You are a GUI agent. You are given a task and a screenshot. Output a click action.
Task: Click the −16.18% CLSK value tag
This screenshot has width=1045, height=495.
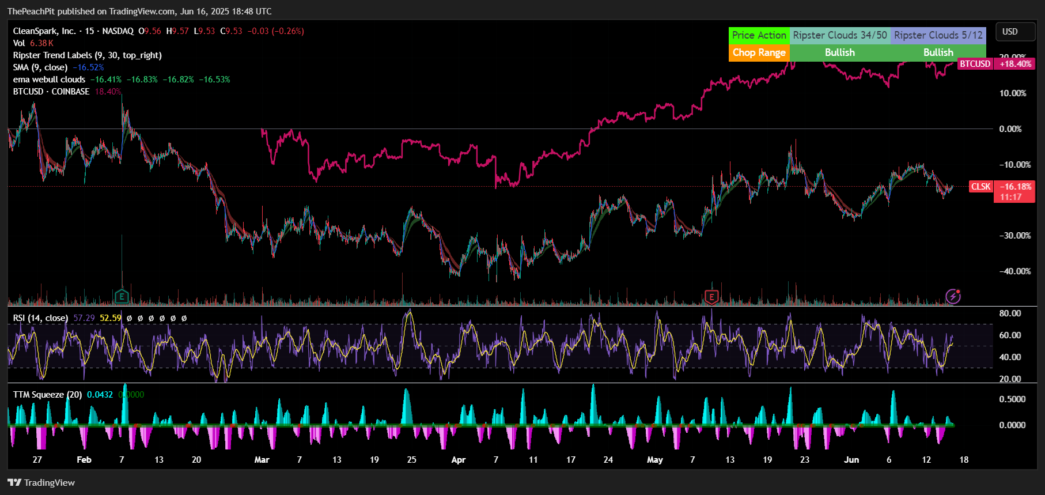[1015, 187]
